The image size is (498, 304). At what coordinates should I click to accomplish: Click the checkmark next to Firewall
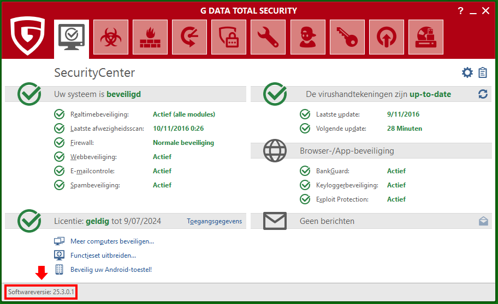(60, 142)
